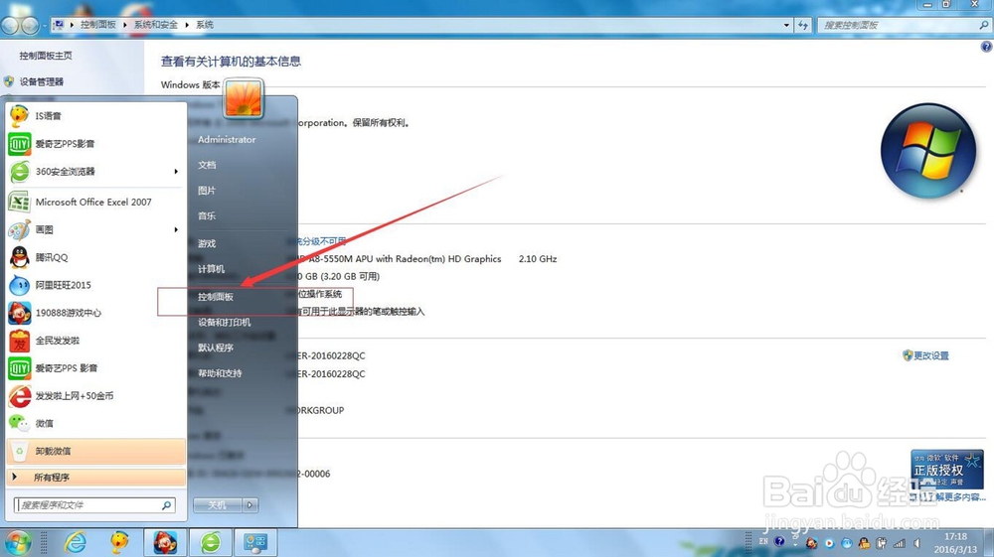
Task: Expand 所有程序 all programs list
Action: [95, 478]
